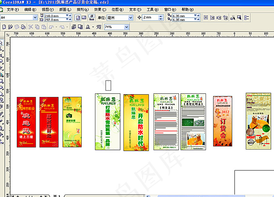Select the Pick tool

point(2,43)
